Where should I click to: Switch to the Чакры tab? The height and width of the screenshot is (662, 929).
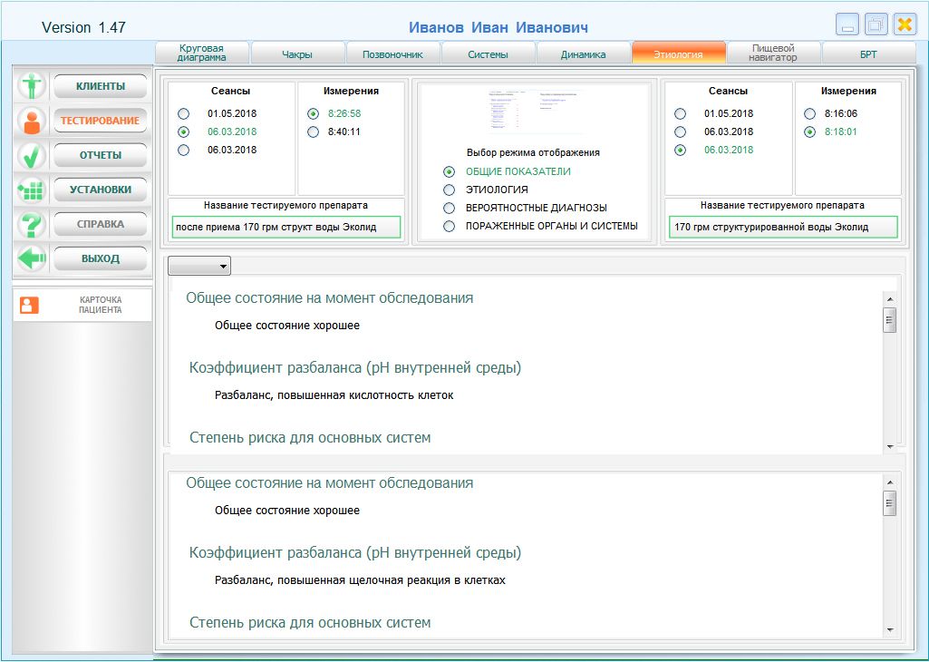pos(297,54)
